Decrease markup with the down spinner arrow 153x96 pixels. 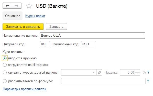[x=137, y=74]
